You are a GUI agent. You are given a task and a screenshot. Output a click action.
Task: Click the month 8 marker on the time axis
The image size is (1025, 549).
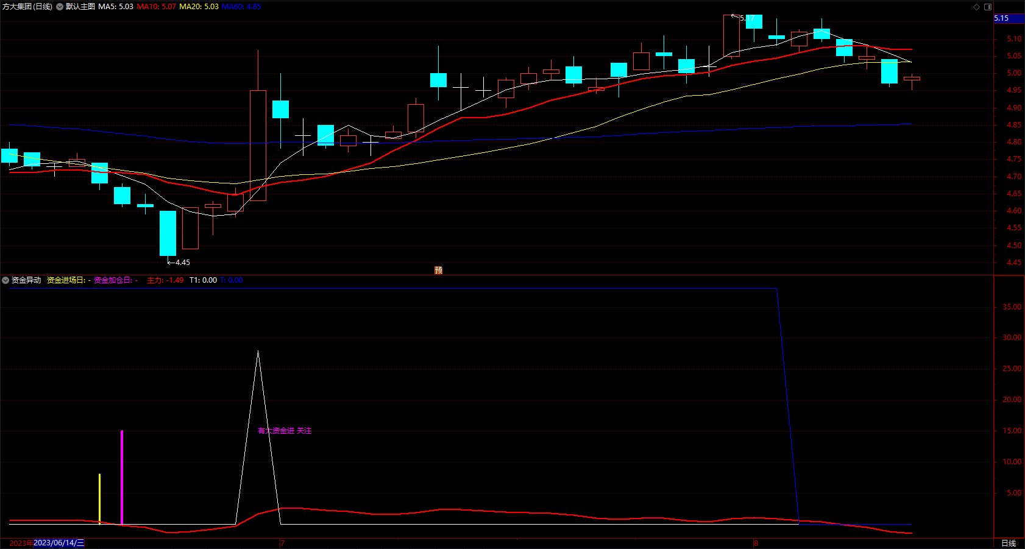point(756,543)
